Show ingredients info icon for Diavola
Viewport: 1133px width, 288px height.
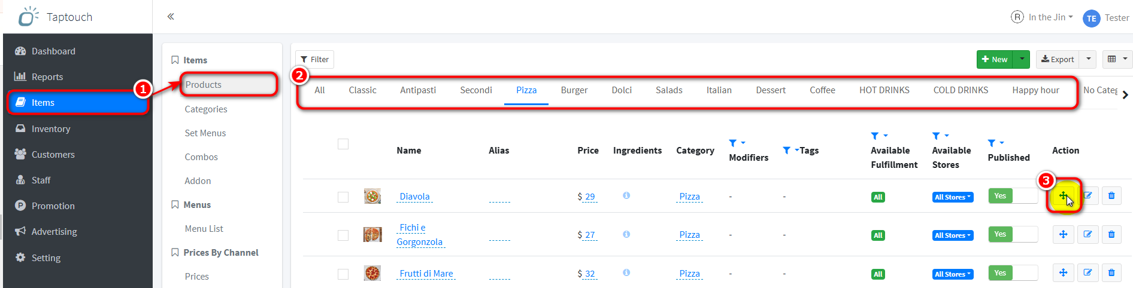tap(626, 195)
